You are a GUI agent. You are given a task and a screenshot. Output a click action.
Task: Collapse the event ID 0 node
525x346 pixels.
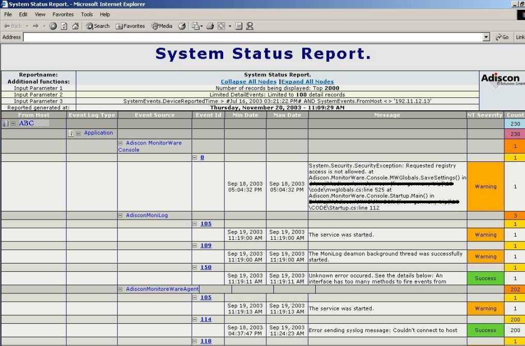click(195, 158)
